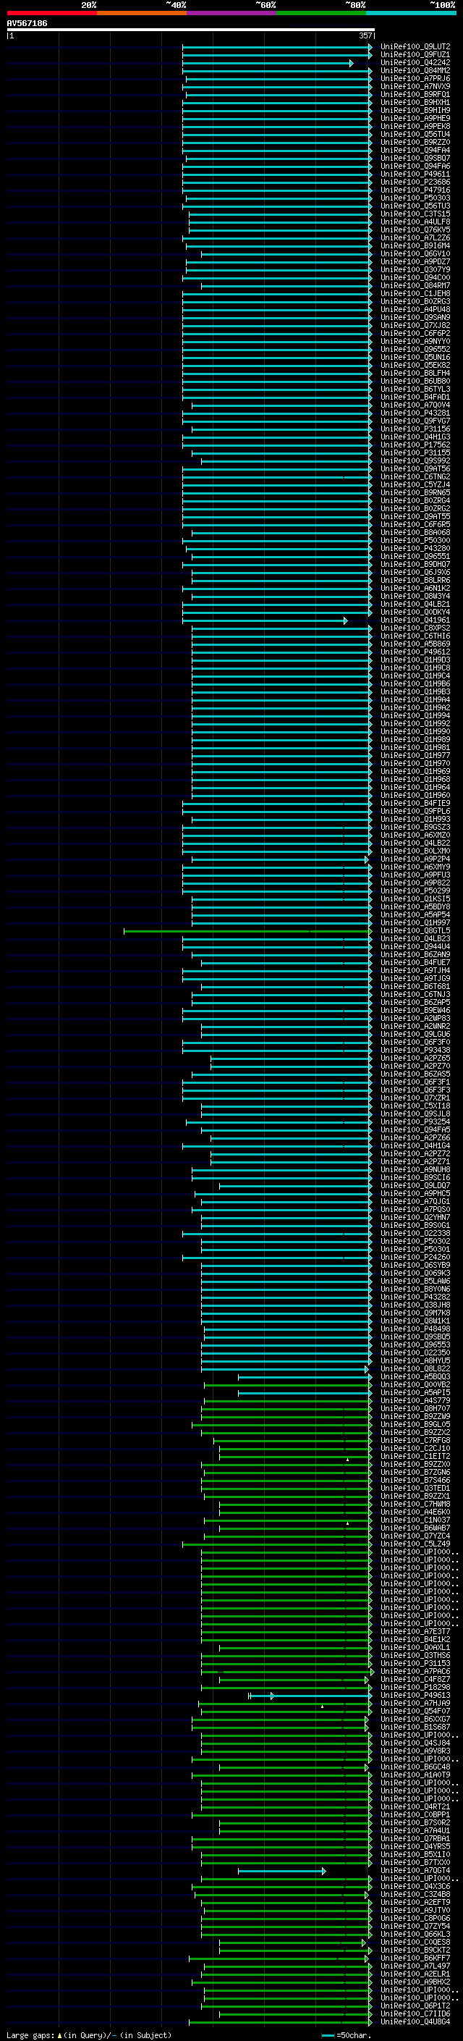Open hit UniRef100_A1A0T9
463x2041 pixels.
415,1775
